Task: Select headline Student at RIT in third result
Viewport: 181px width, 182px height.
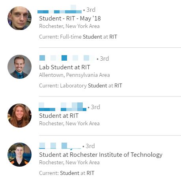Action: tap(59, 116)
